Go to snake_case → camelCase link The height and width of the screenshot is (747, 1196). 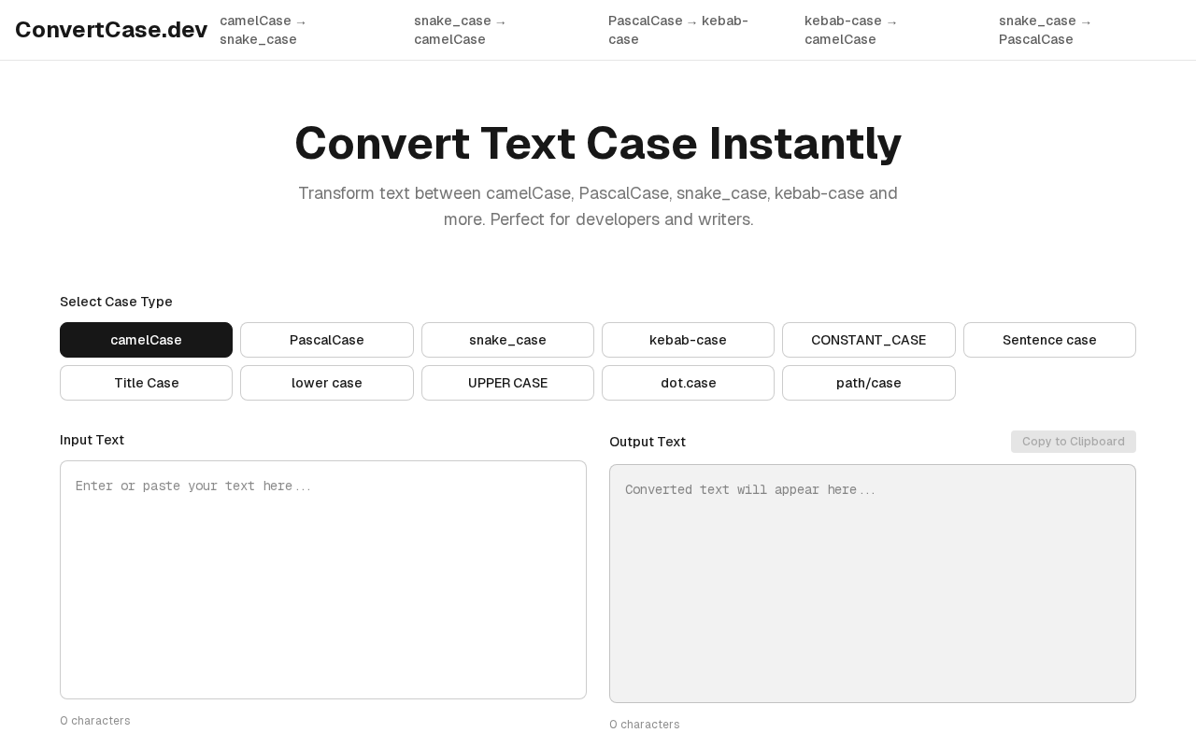[x=461, y=30]
